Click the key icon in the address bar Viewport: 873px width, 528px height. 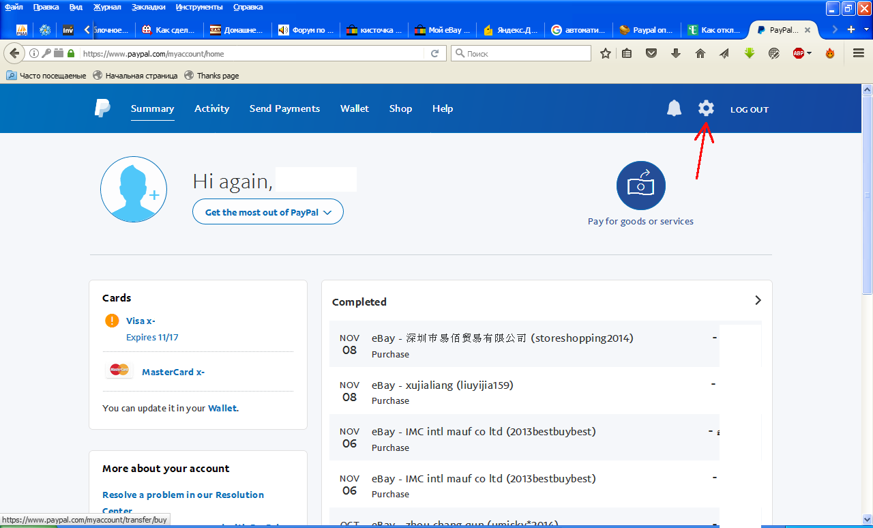tap(46, 53)
